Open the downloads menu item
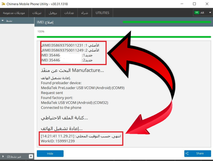 tap(37, 13)
